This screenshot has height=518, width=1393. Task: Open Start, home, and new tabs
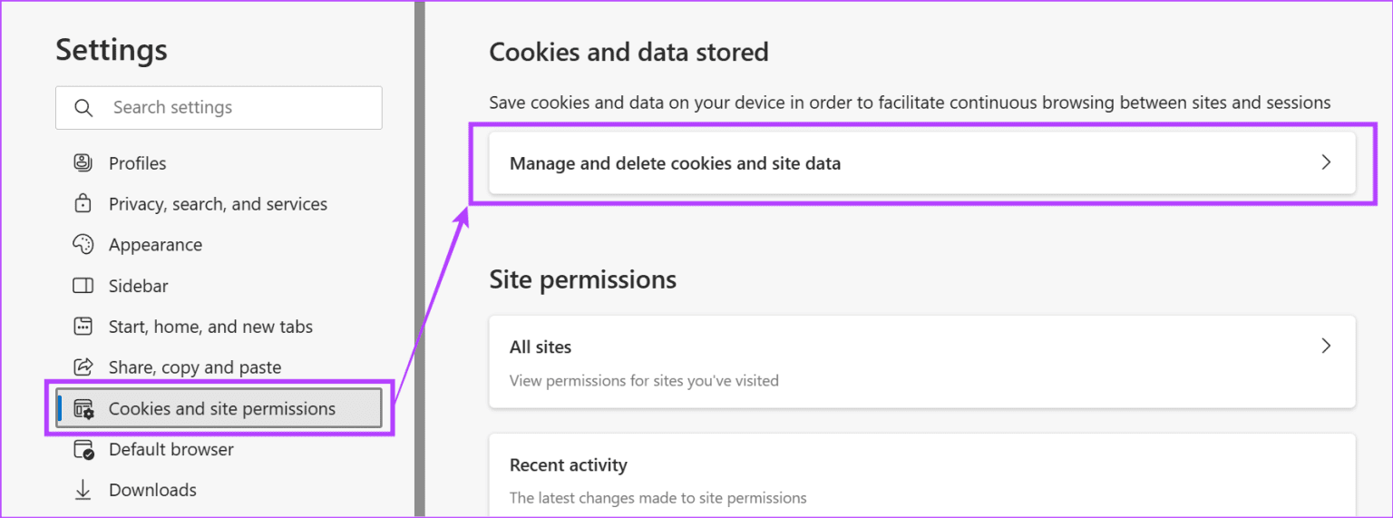tap(210, 327)
